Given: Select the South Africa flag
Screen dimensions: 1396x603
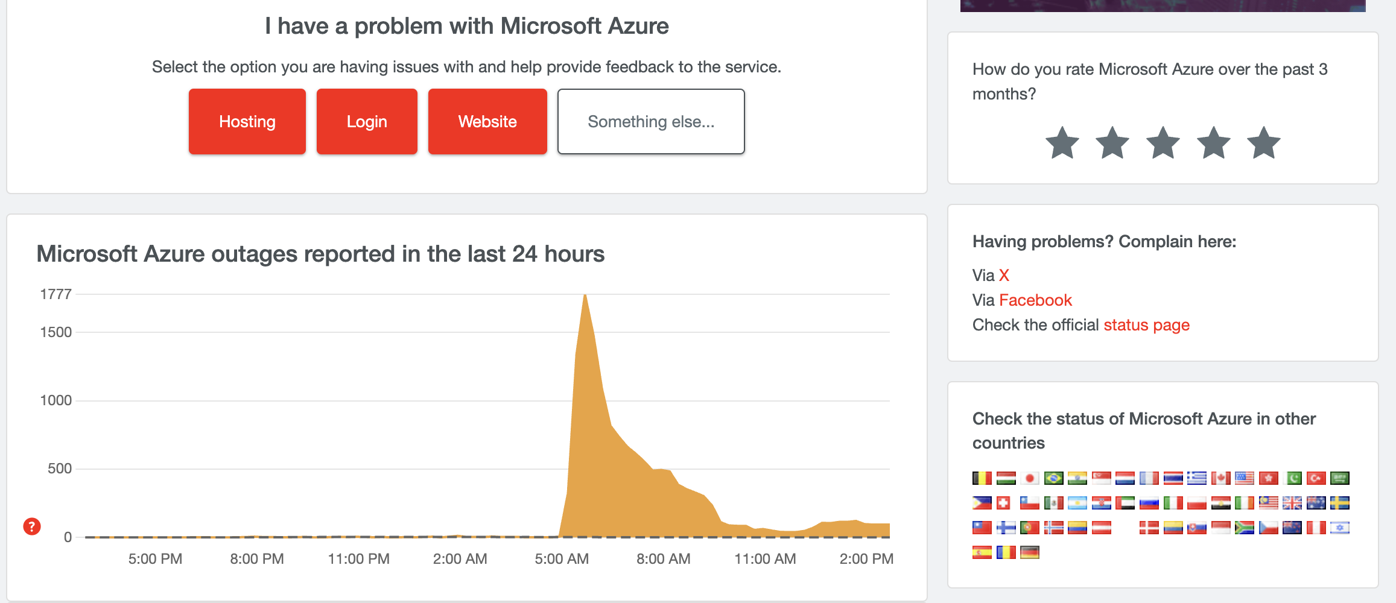Looking at the screenshot, I should [1245, 528].
